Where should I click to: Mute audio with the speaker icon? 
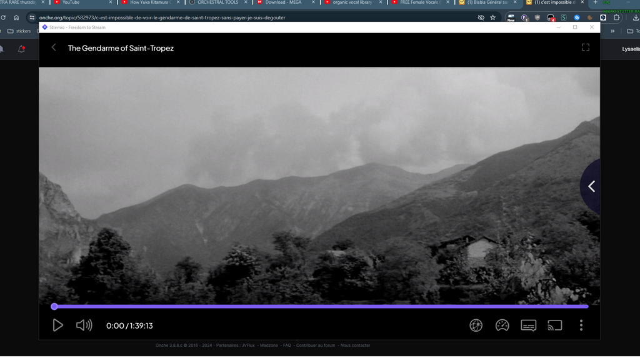(84, 326)
